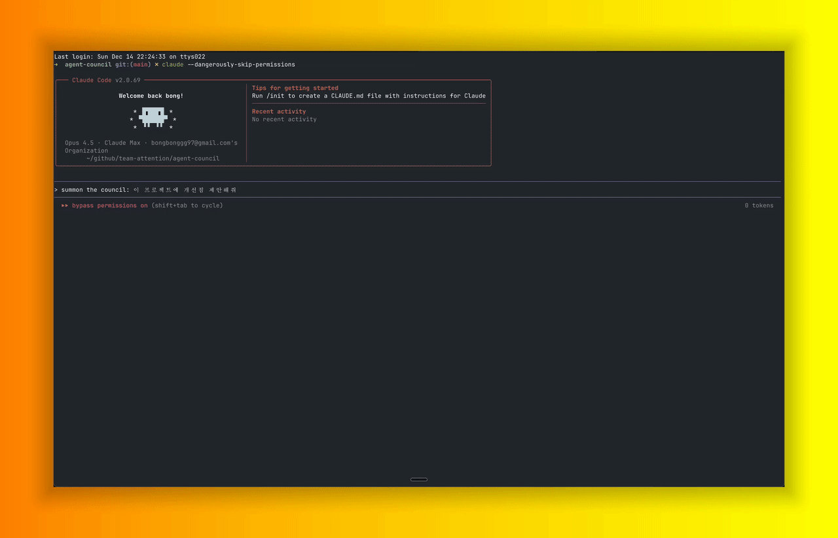The width and height of the screenshot is (838, 538).
Task: Toggle the 'bypass permissions on' mode indicator
Action: point(109,206)
